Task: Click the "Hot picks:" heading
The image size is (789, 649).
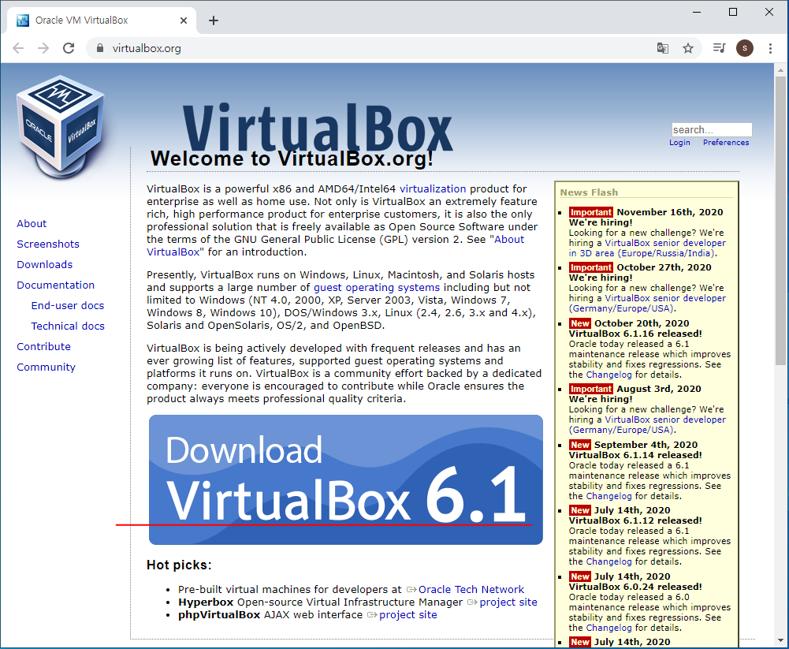Action: coord(179,565)
